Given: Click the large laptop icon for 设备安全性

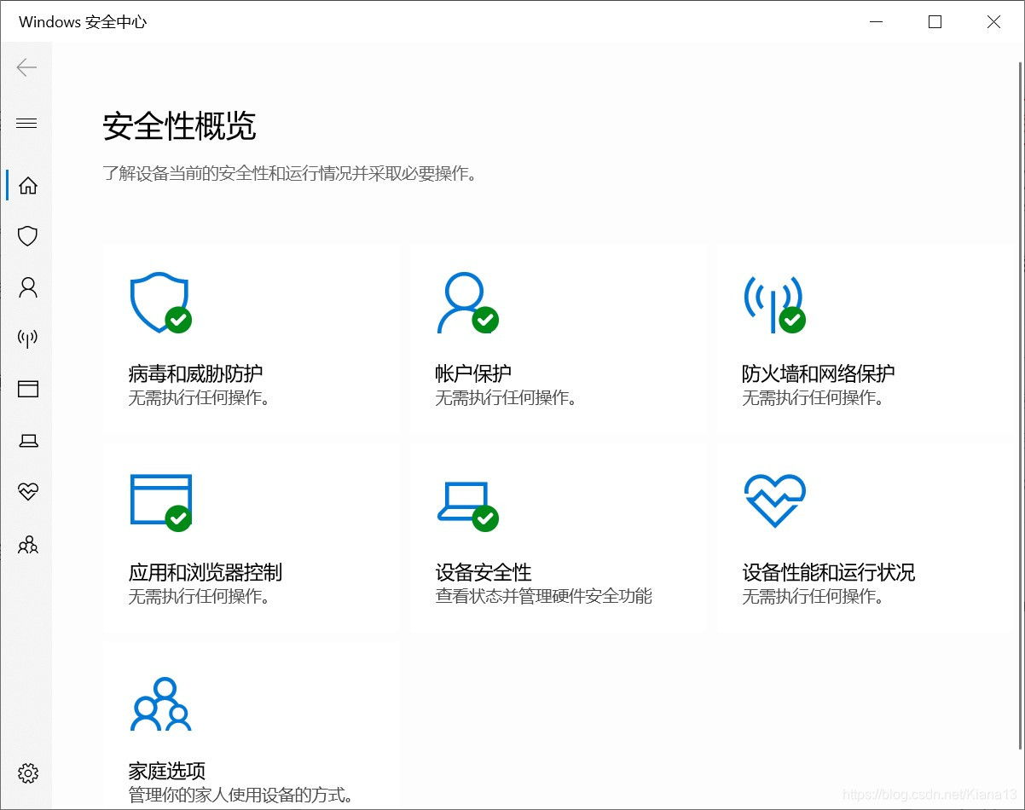Looking at the screenshot, I should tap(466, 506).
